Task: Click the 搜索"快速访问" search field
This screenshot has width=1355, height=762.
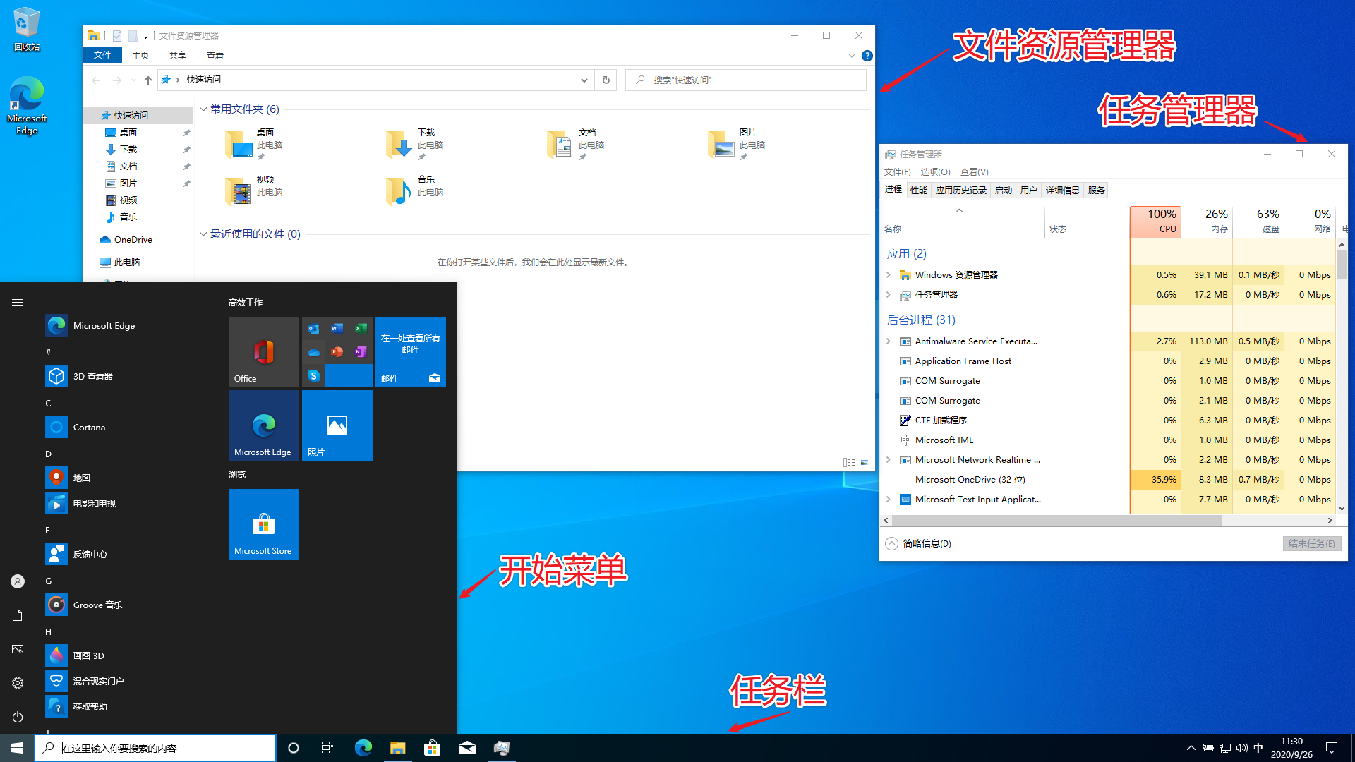Action: point(746,80)
